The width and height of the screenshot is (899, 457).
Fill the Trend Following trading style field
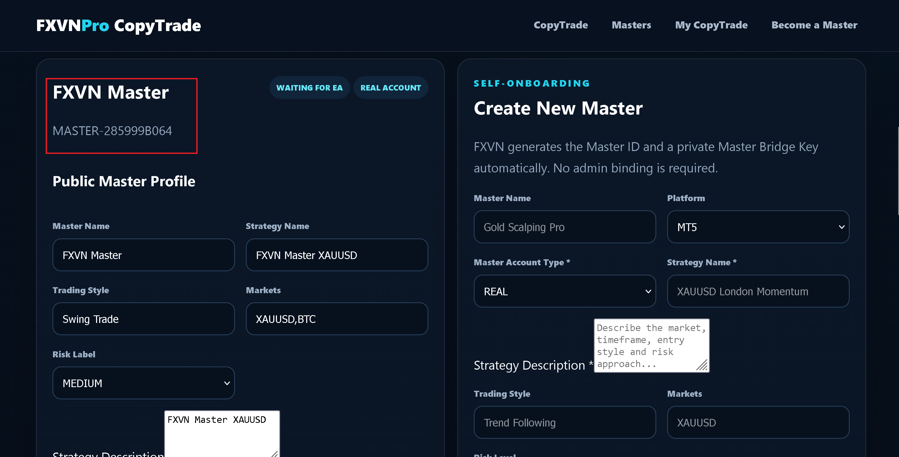[565, 423]
